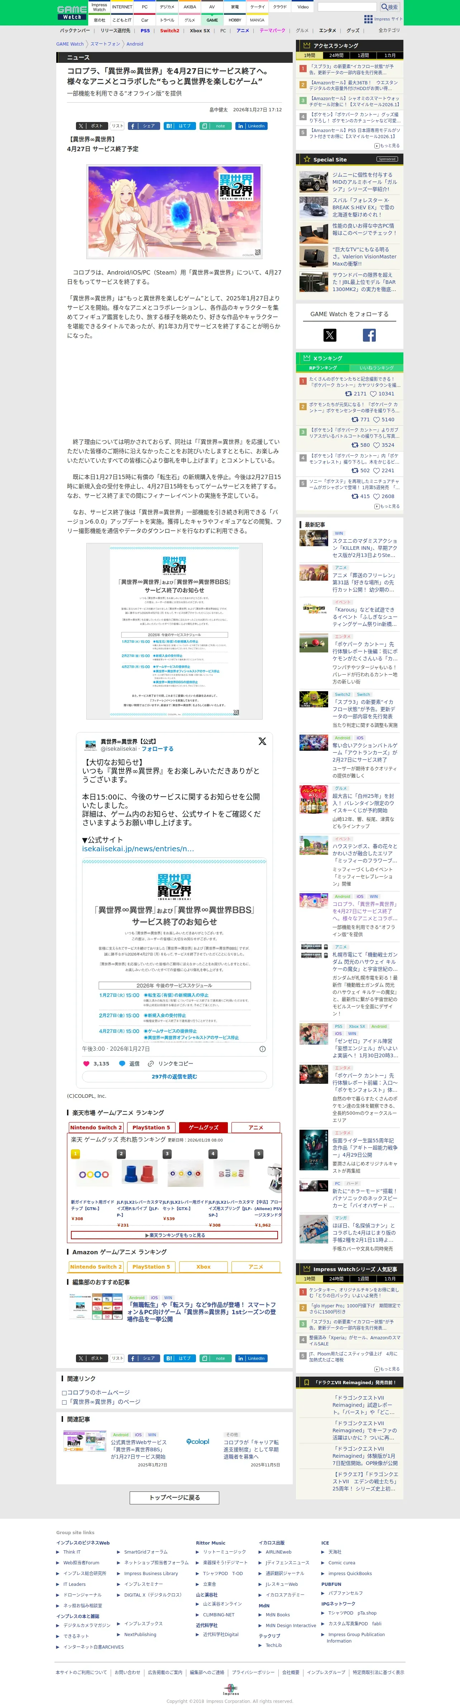Click リスト button above the article

pyautogui.click(x=117, y=126)
